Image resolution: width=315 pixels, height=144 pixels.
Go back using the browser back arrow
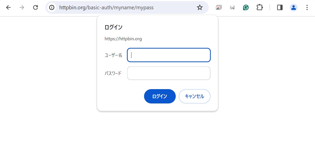coord(8,8)
